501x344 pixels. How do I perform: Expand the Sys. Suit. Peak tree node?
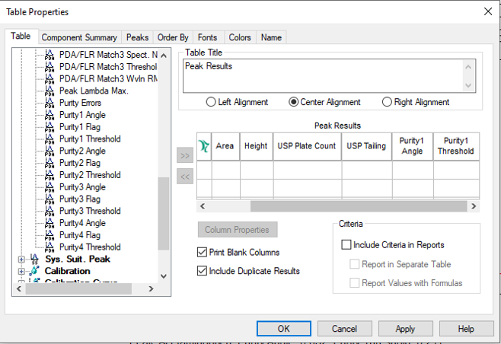pyautogui.click(x=21, y=260)
